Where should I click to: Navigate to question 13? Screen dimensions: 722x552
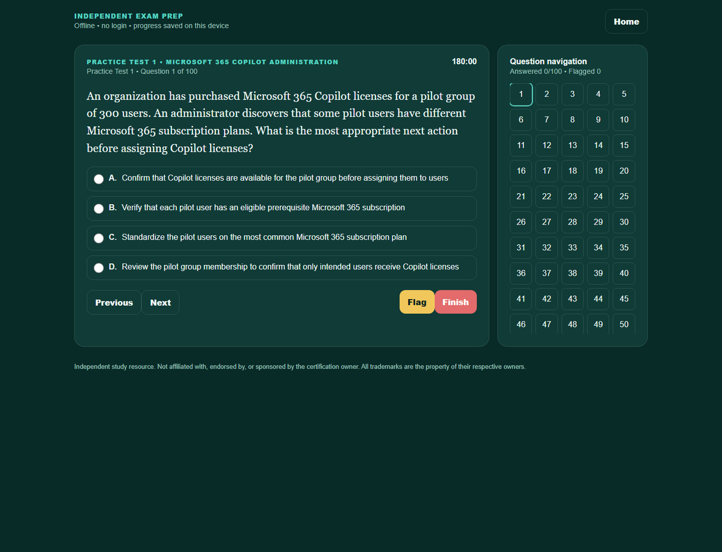point(572,145)
